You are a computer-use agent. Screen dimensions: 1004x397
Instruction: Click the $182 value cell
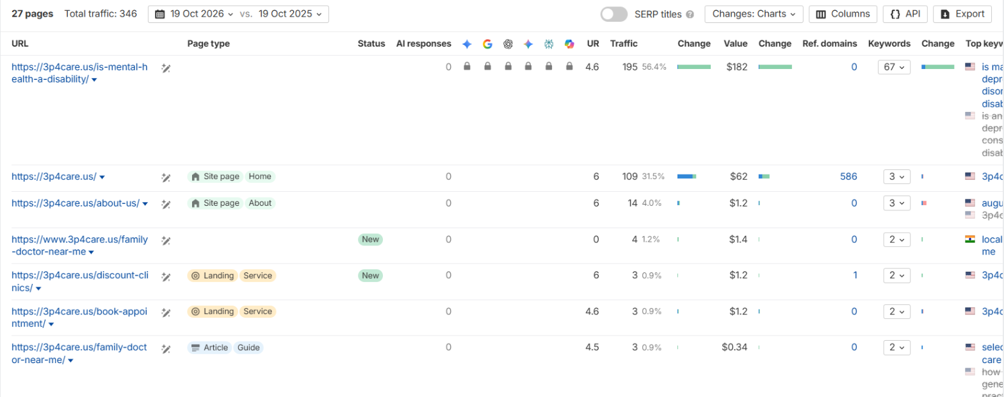736,66
